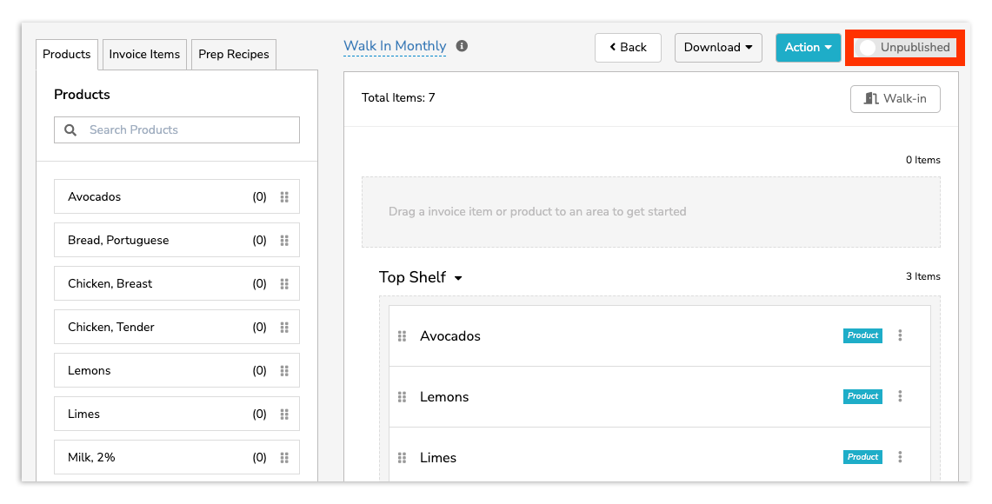The width and height of the screenshot is (992, 504).
Task: Toggle the Unpublished switch
Action: [868, 48]
